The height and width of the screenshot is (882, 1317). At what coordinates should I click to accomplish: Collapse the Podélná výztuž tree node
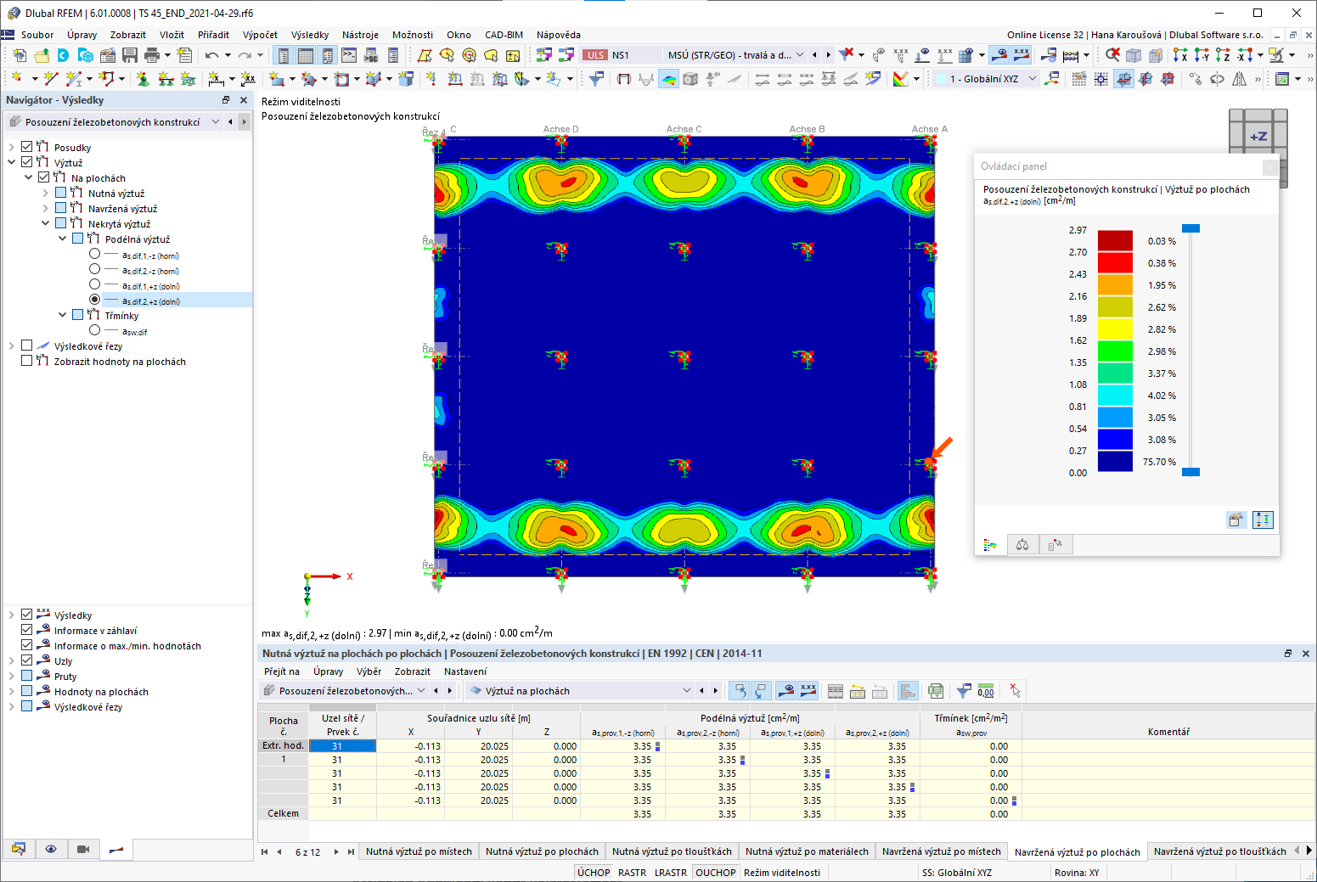point(63,239)
